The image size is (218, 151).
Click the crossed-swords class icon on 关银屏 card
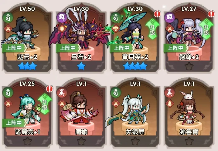click(116, 103)
